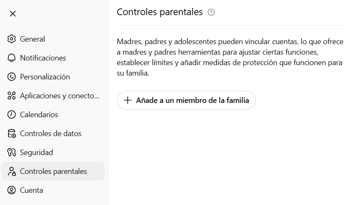Open Aplicaciones y conectores section
Image resolution: width=350 pixels, height=205 pixels.
pos(60,96)
